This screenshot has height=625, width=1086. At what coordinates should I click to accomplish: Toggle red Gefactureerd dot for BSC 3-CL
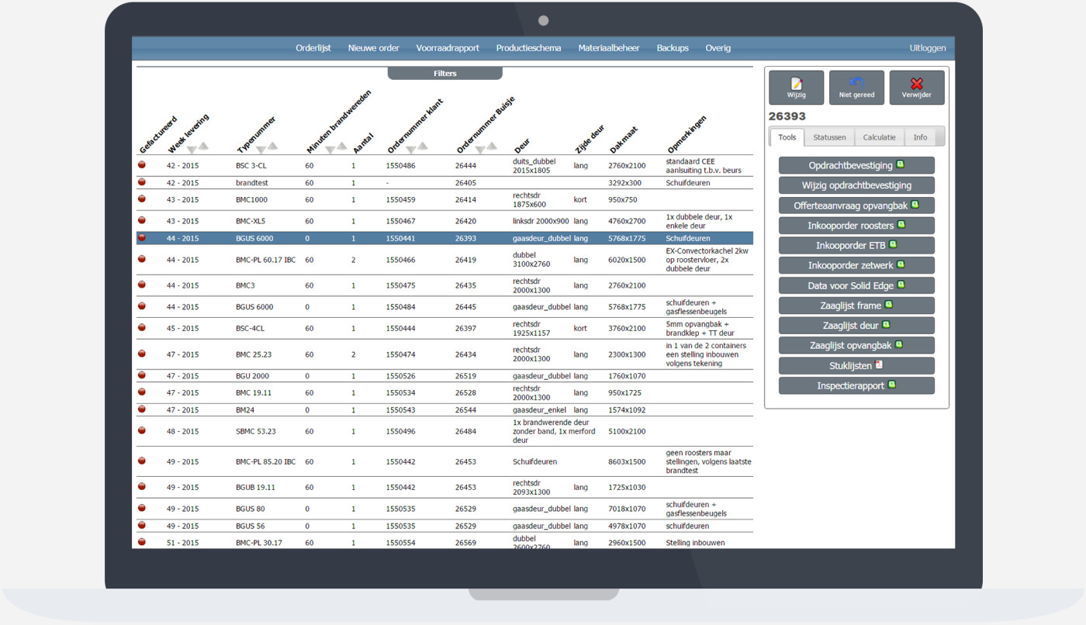coord(142,164)
